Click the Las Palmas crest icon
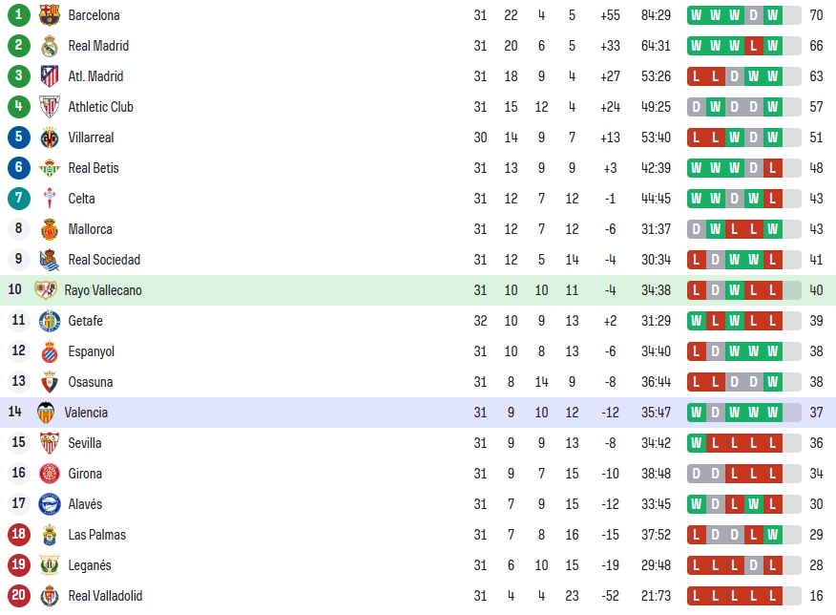Screen dimensions: 836x615 50,535
